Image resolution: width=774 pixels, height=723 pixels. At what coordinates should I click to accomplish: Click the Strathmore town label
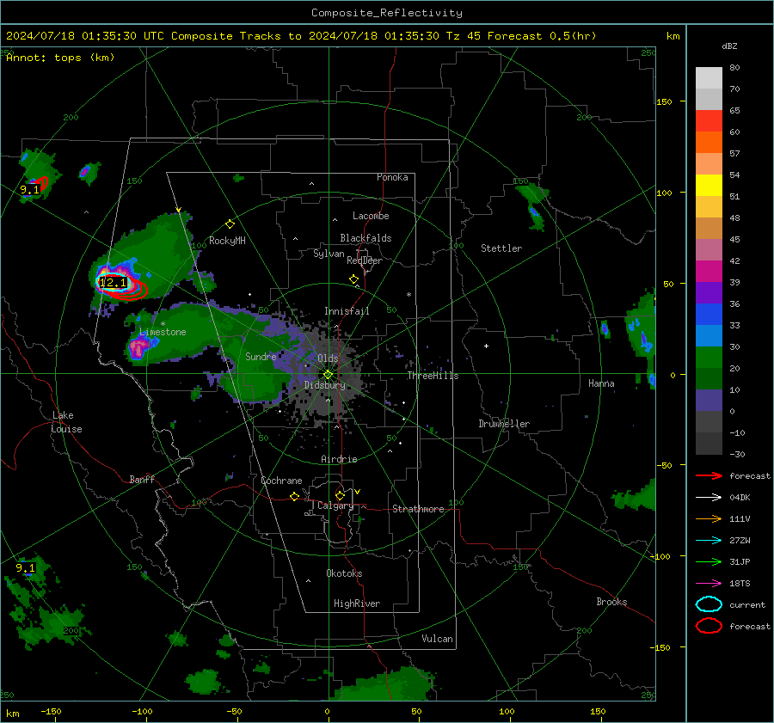[x=418, y=509]
